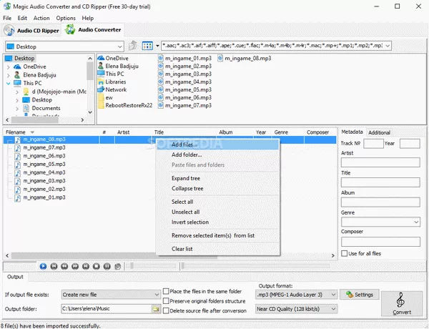Open the If output file exists dropdown
The image size is (429, 329).
(x=157, y=295)
